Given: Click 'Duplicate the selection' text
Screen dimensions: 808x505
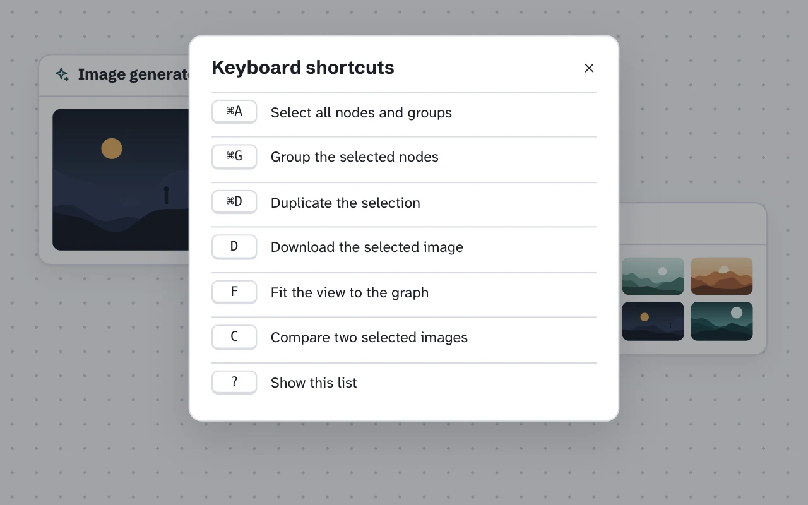Looking at the screenshot, I should [345, 203].
